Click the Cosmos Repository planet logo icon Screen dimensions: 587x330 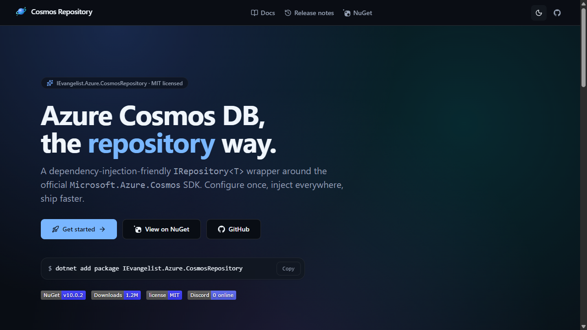(21, 11)
